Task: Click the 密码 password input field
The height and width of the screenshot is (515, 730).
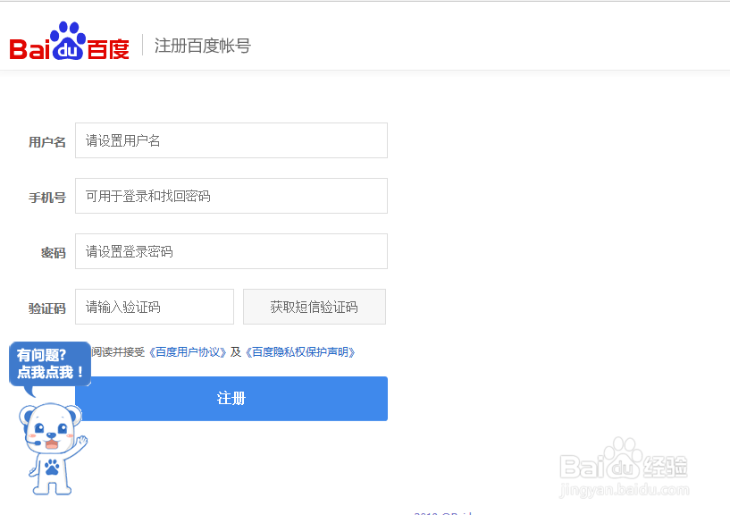Action: click(231, 251)
